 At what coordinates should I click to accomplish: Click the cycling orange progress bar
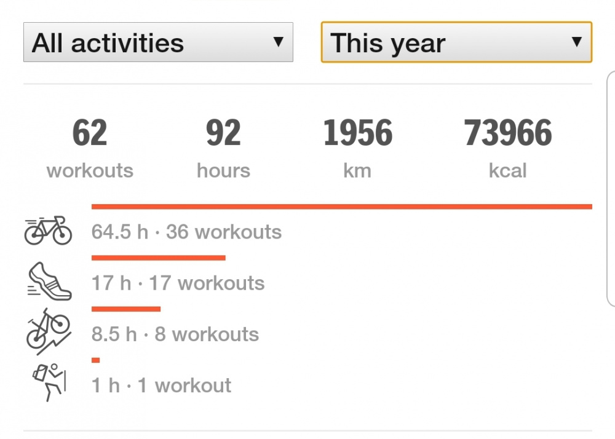click(341, 207)
